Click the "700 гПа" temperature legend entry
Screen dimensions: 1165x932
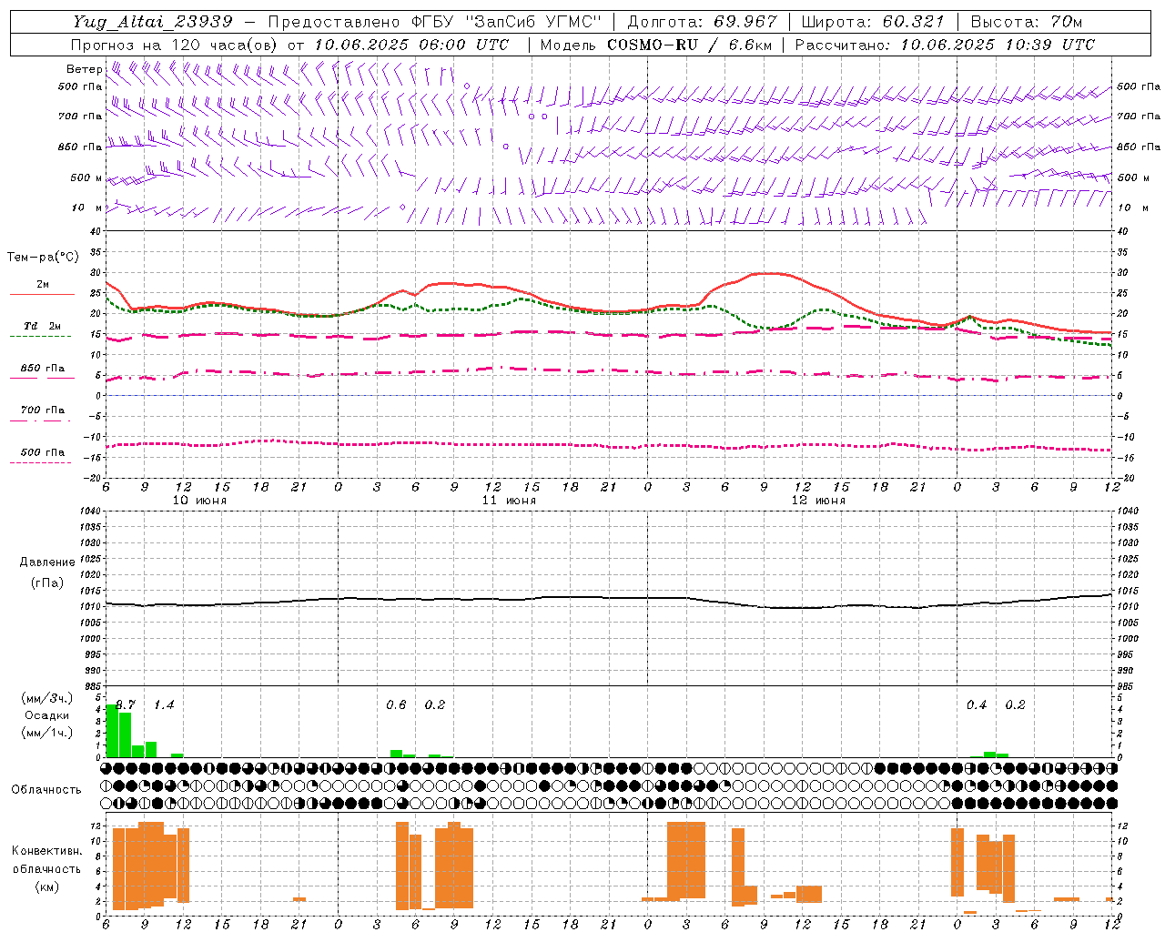pos(42,410)
